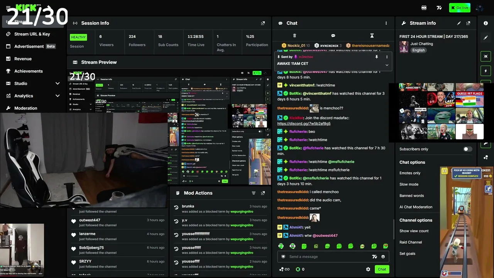Click username m3nchoo in the pinned message

click(x=305, y=57)
